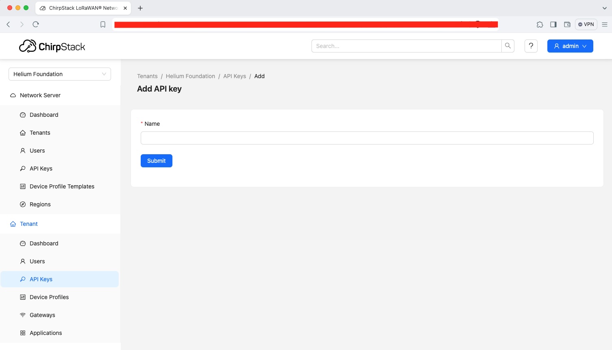
Task: Toggle the browser sidebar panel icon
Action: (x=553, y=24)
